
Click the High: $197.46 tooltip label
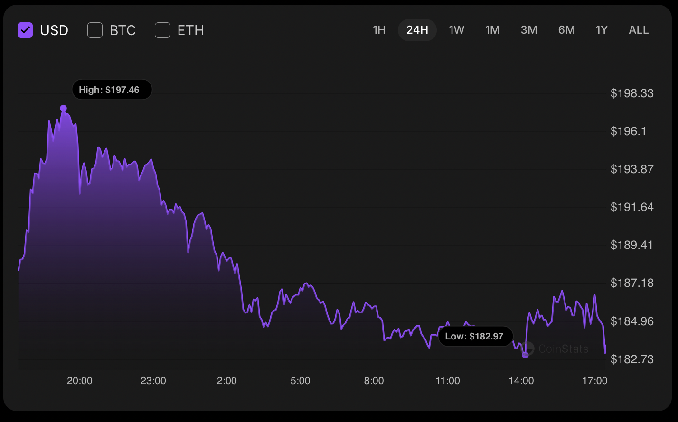(112, 90)
